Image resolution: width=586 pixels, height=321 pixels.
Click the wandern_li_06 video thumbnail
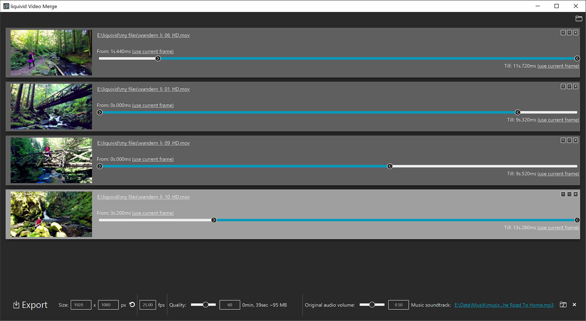(51, 52)
